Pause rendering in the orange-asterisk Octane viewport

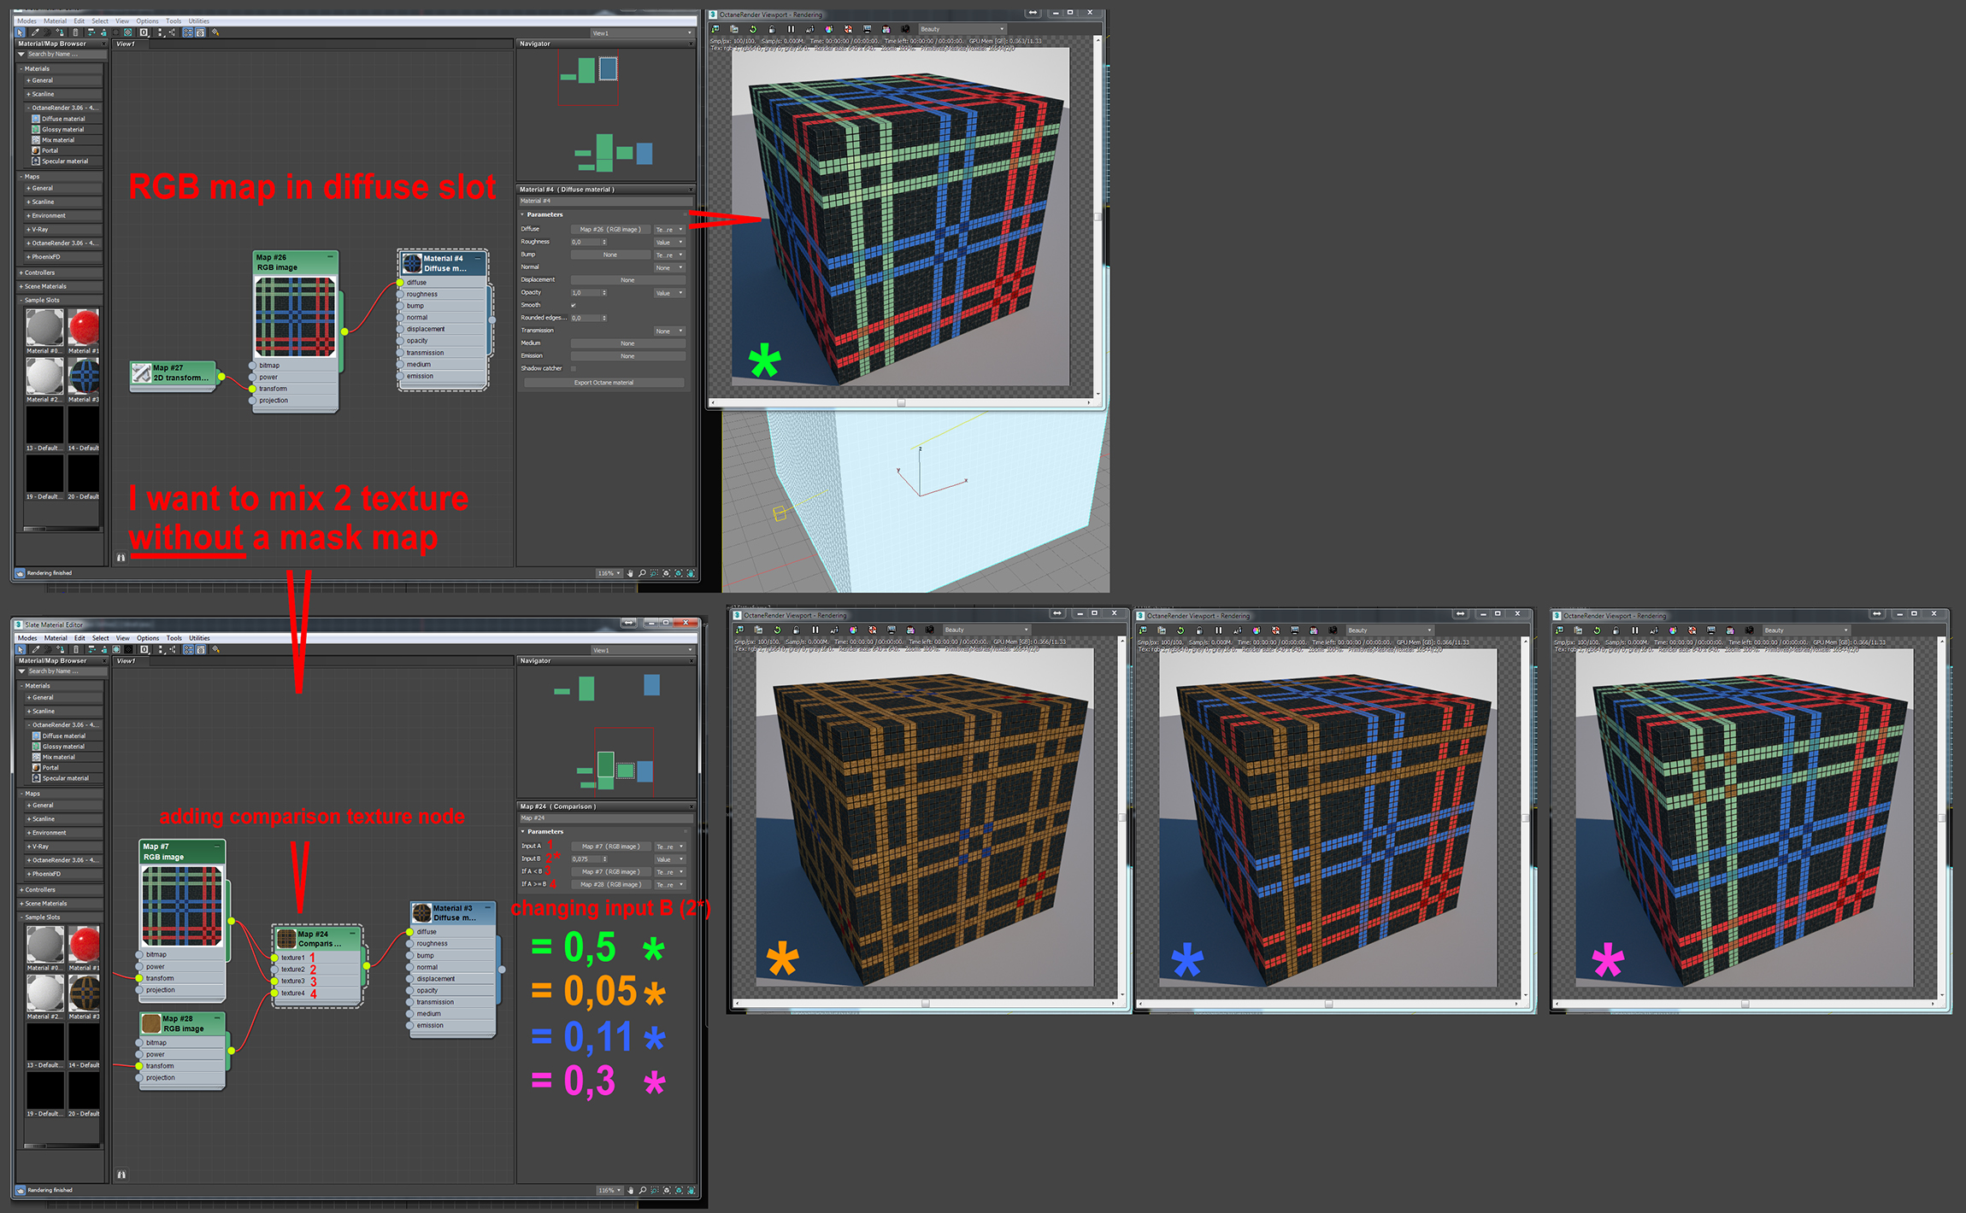coord(815,630)
